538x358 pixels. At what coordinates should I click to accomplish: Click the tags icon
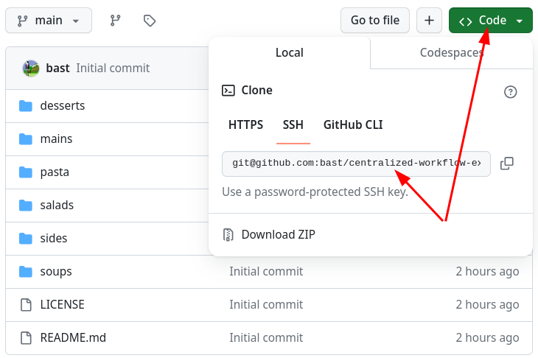[150, 21]
